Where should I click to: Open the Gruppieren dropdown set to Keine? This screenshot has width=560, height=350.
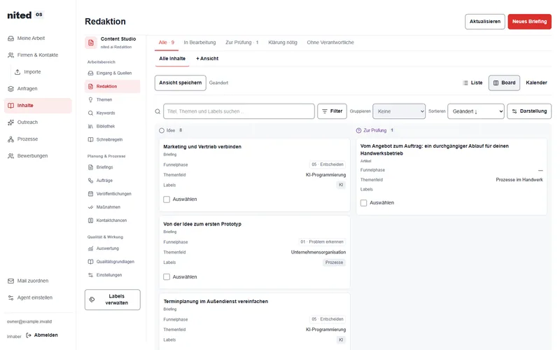pyautogui.click(x=399, y=111)
